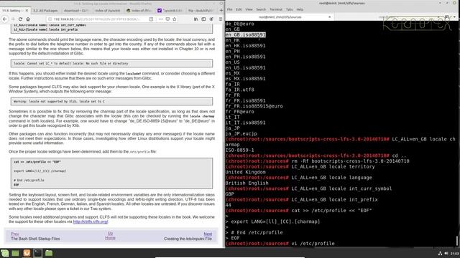Open the terminal View menu
This screenshot has width=460, height=258.
(249, 9)
